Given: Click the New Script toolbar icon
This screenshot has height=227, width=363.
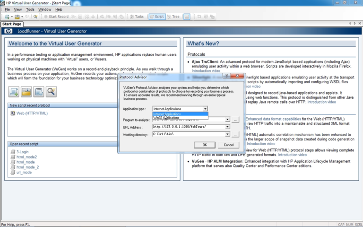Looking at the screenshot, I should (7, 17).
